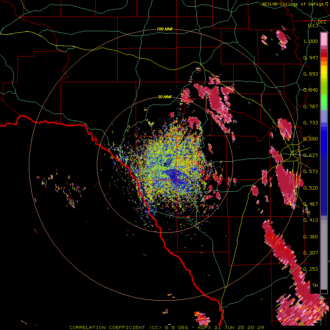Select the 0.627 legend value

311,155
